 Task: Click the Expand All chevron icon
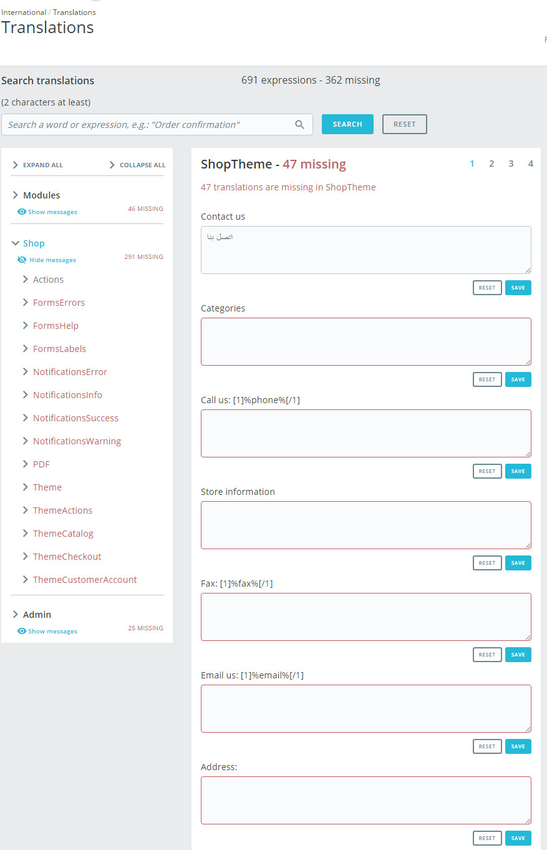(16, 165)
